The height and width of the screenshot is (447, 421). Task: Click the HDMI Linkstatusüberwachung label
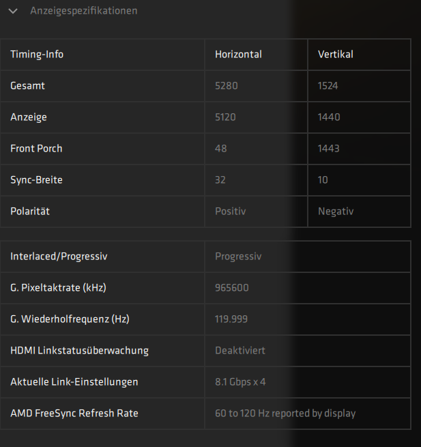pos(79,351)
